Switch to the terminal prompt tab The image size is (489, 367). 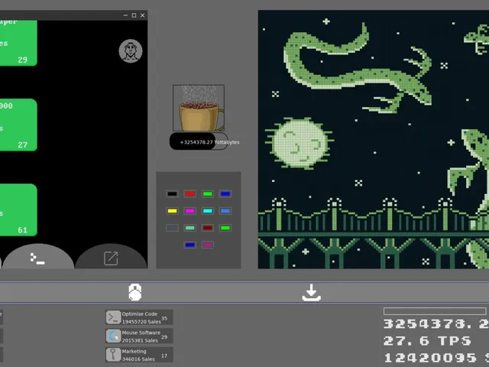(38, 257)
